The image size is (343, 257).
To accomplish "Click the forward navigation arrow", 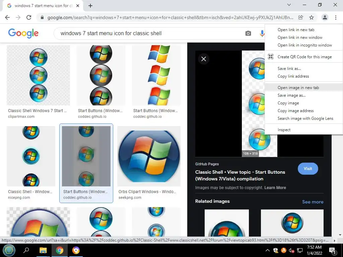I will pos(18,17).
